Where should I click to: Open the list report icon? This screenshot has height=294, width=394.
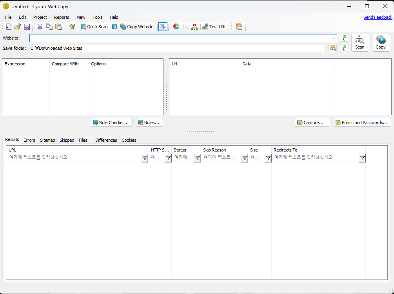click(185, 27)
